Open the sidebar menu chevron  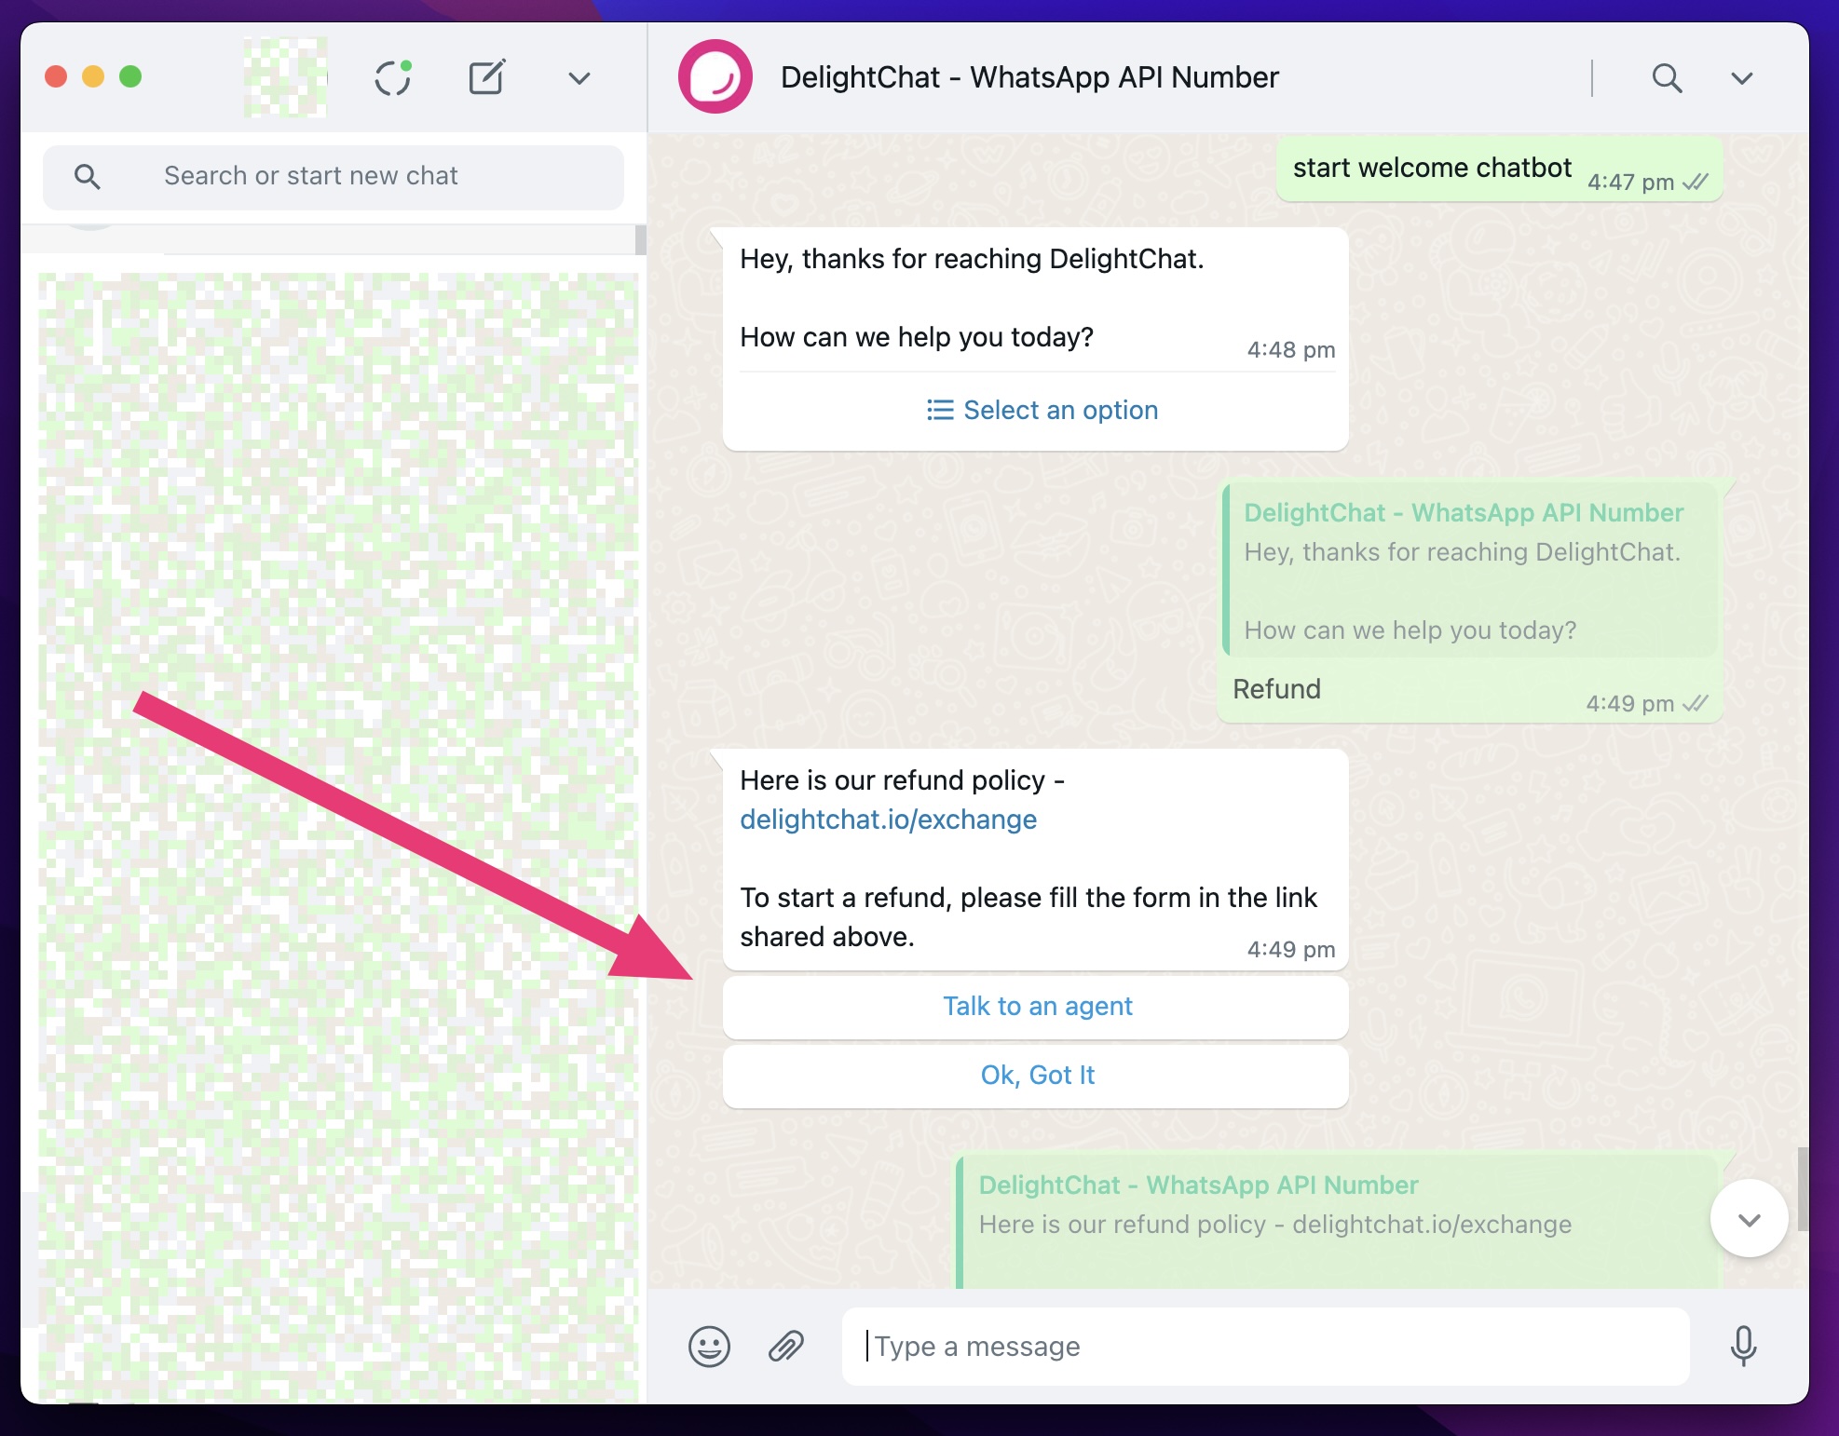click(x=579, y=78)
